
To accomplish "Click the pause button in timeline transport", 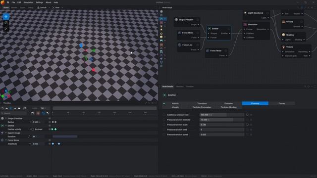I will 11,108.
